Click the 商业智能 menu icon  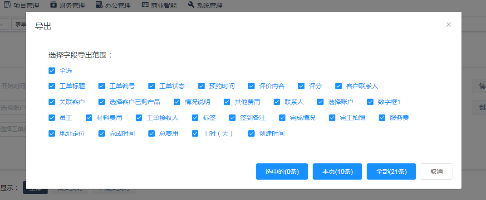pyautogui.click(x=145, y=5)
